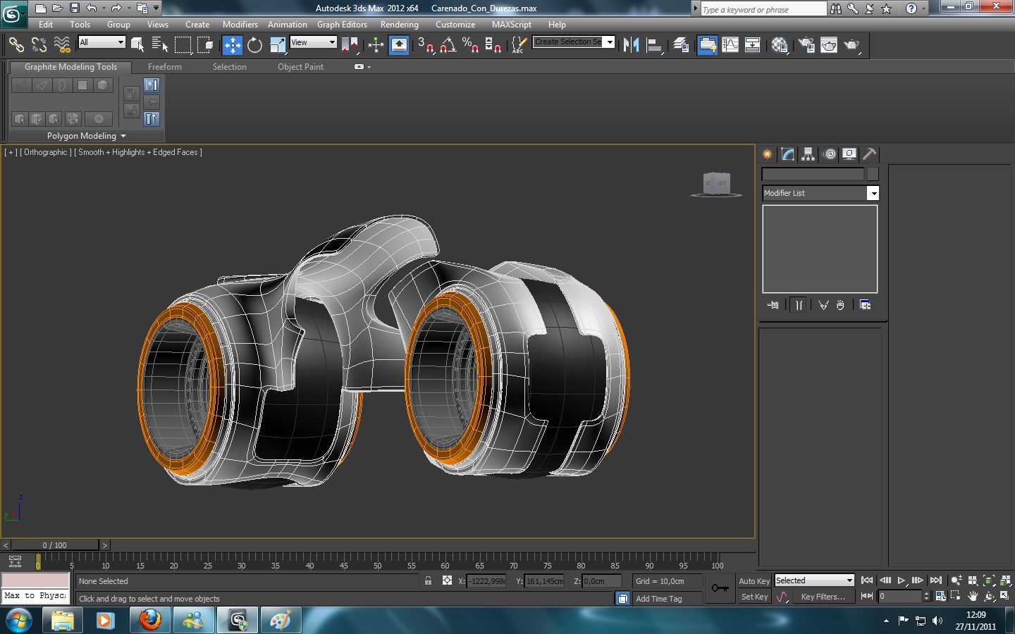
Task: Click the Mirror tool icon
Action: [x=631, y=45]
